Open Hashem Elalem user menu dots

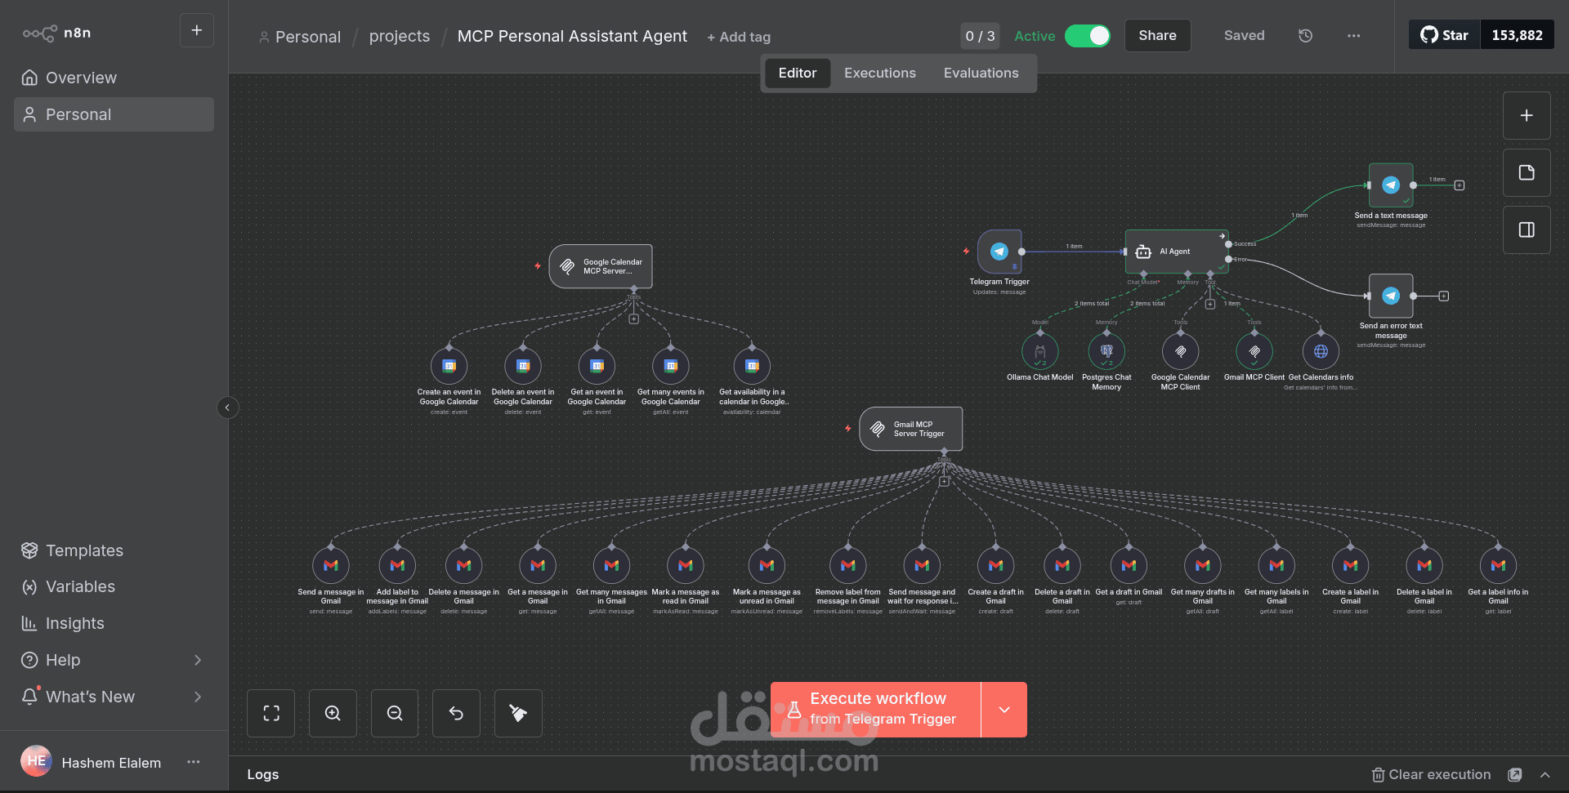point(194,762)
